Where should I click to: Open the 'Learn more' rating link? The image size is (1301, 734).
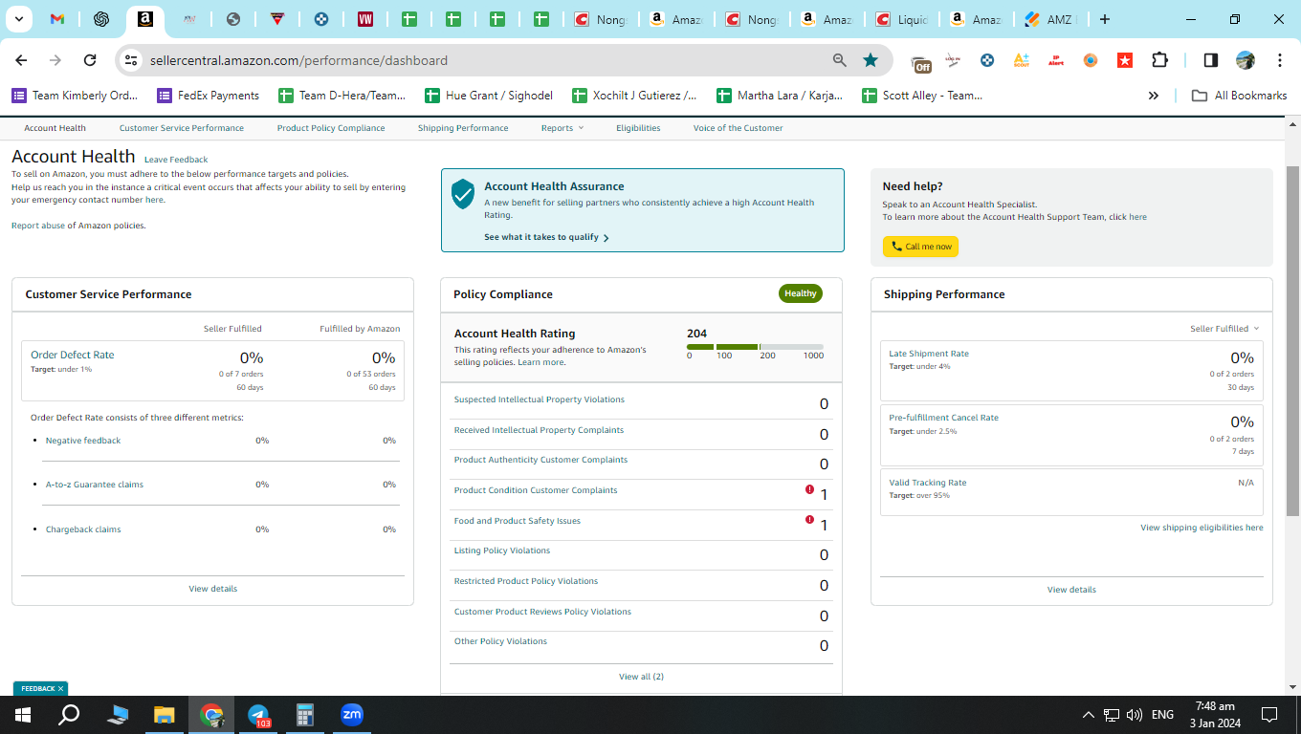tap(541, 362)
